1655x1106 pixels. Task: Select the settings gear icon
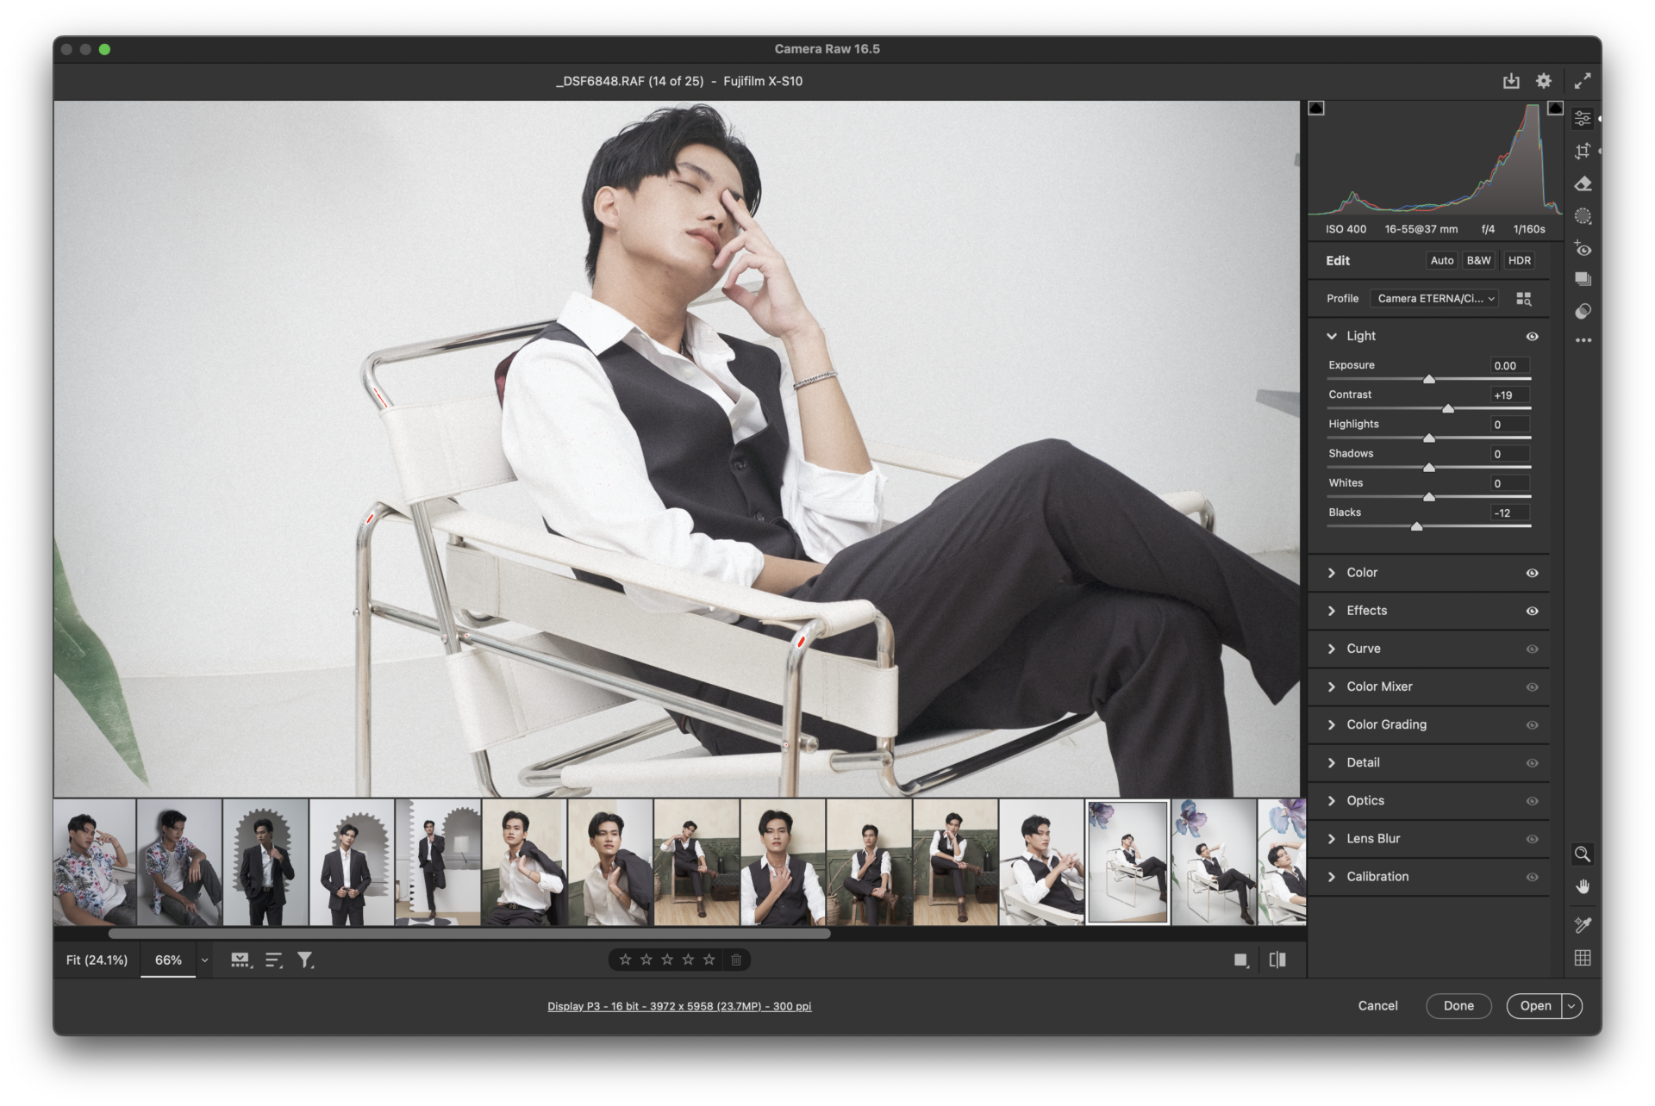click(x=1544, y=80)
